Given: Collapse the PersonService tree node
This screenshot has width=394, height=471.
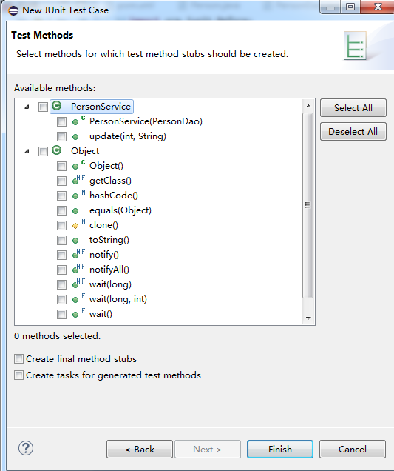Looking at the screenshot, I should coord(27,107).
